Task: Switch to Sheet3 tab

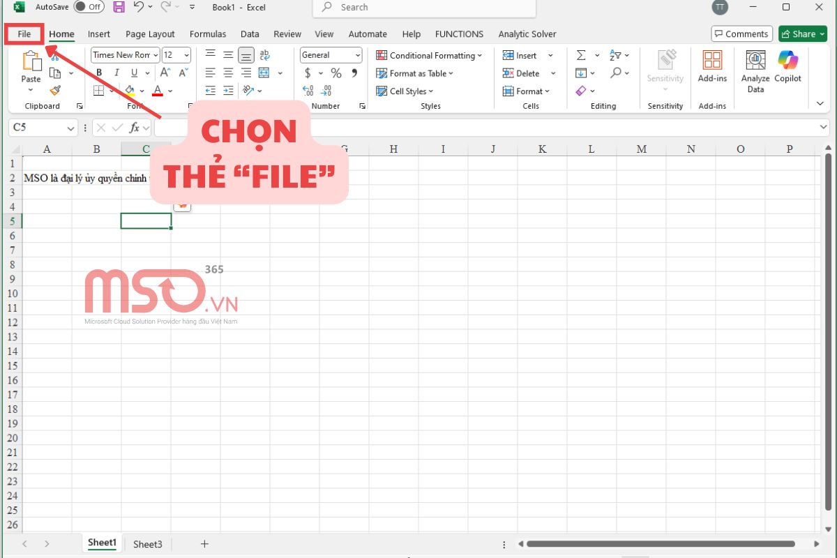Action: (x=147, y=544)
